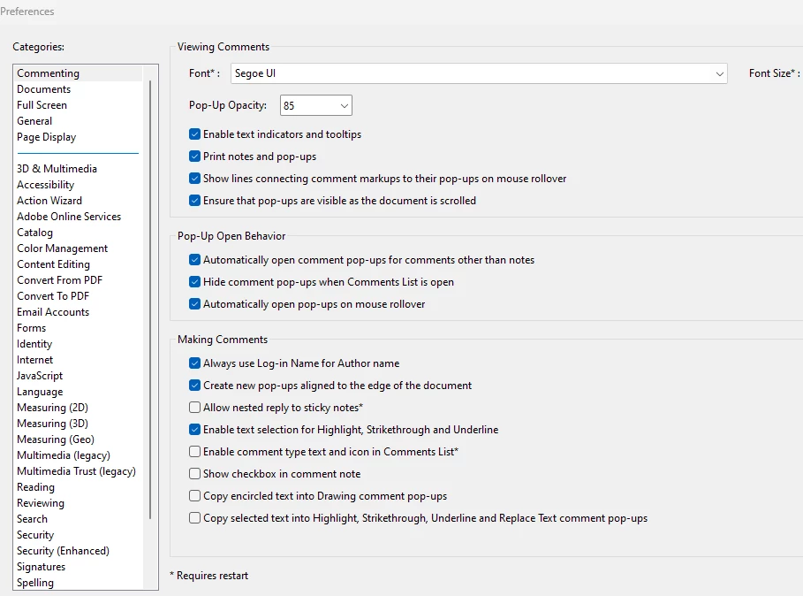Select Spelling category
This screenshot has width=803, height=596.
coord(79,582)
